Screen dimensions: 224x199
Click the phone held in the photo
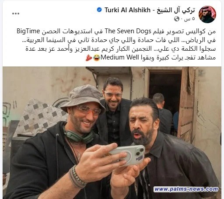pos(126,155)
